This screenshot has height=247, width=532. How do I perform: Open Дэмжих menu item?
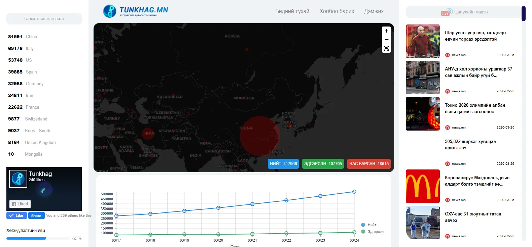(x=374, y=11)
